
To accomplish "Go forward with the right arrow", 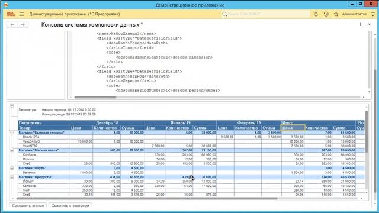I will click(x=23, y=25).
